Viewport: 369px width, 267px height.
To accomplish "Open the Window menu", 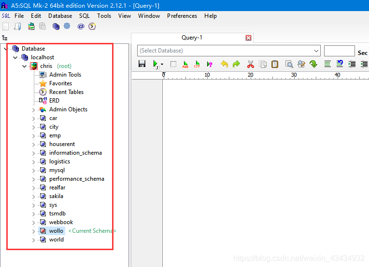I will (149, 16).
